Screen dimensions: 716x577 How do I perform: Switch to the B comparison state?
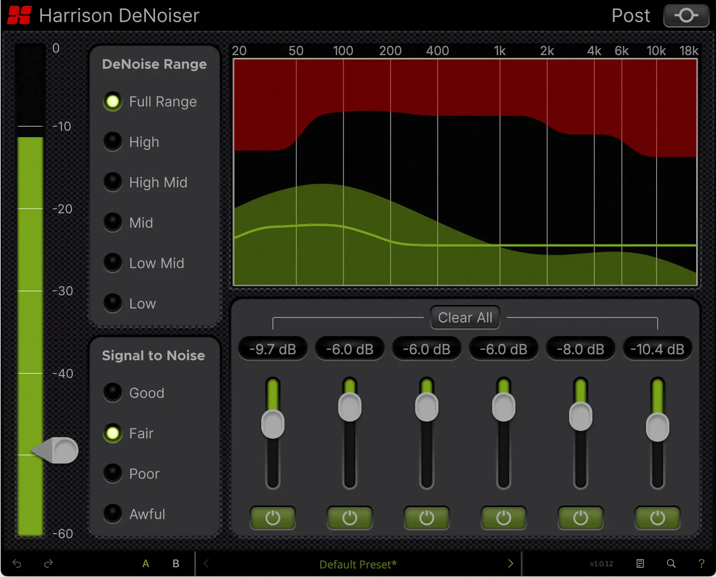(x=176, y=564)
